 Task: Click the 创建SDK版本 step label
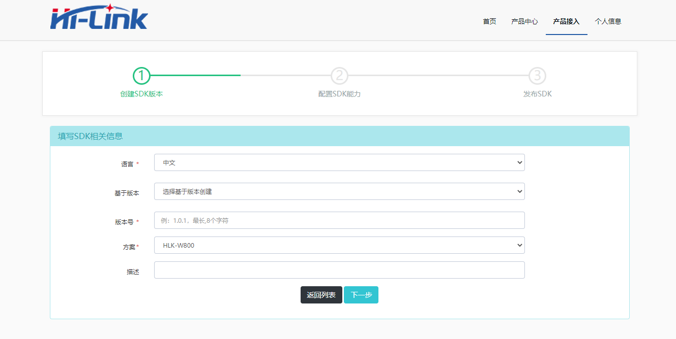pyautogui.click(x=141, y=94)
